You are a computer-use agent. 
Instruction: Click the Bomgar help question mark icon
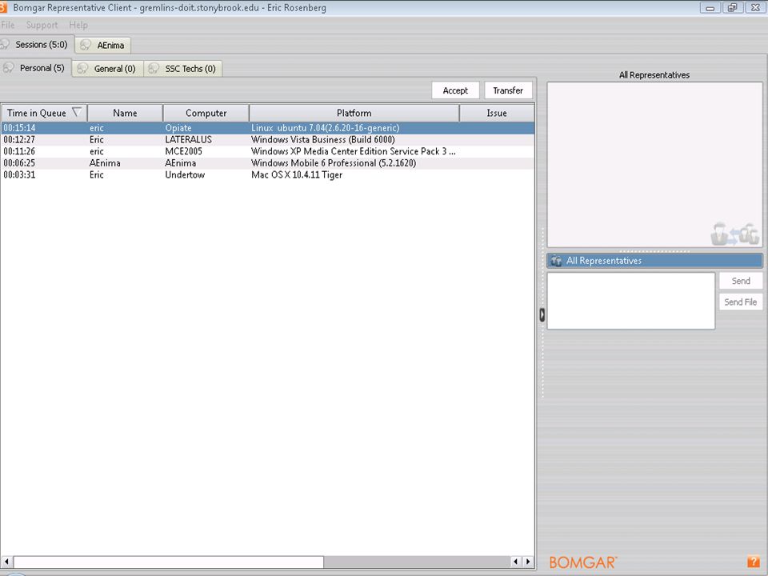pos(753,562)
